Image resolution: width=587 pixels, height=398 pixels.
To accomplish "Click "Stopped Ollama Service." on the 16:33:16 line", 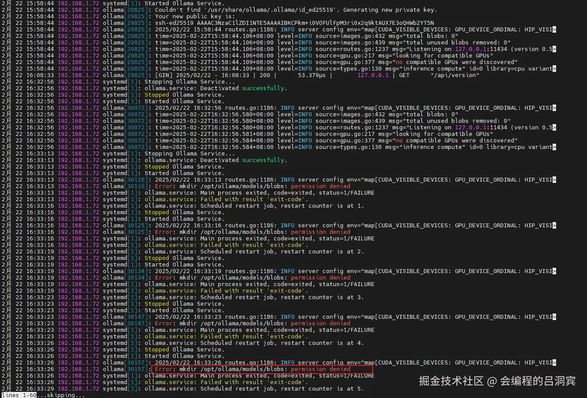I will tap(184, 212).
